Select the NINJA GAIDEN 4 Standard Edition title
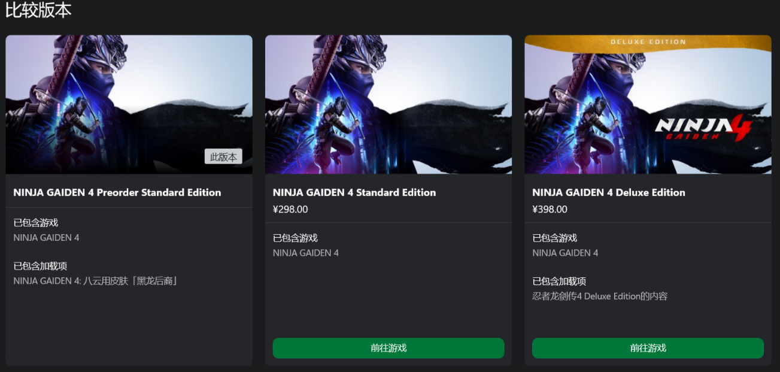Image resolution: width=780 pixels, height=372 pixels. 354,192
